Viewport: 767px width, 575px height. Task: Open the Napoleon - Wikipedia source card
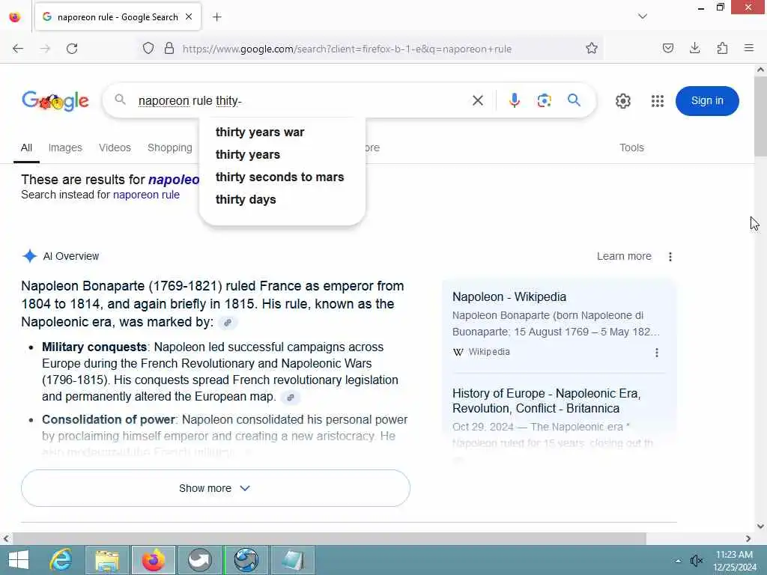pos(509,296)
